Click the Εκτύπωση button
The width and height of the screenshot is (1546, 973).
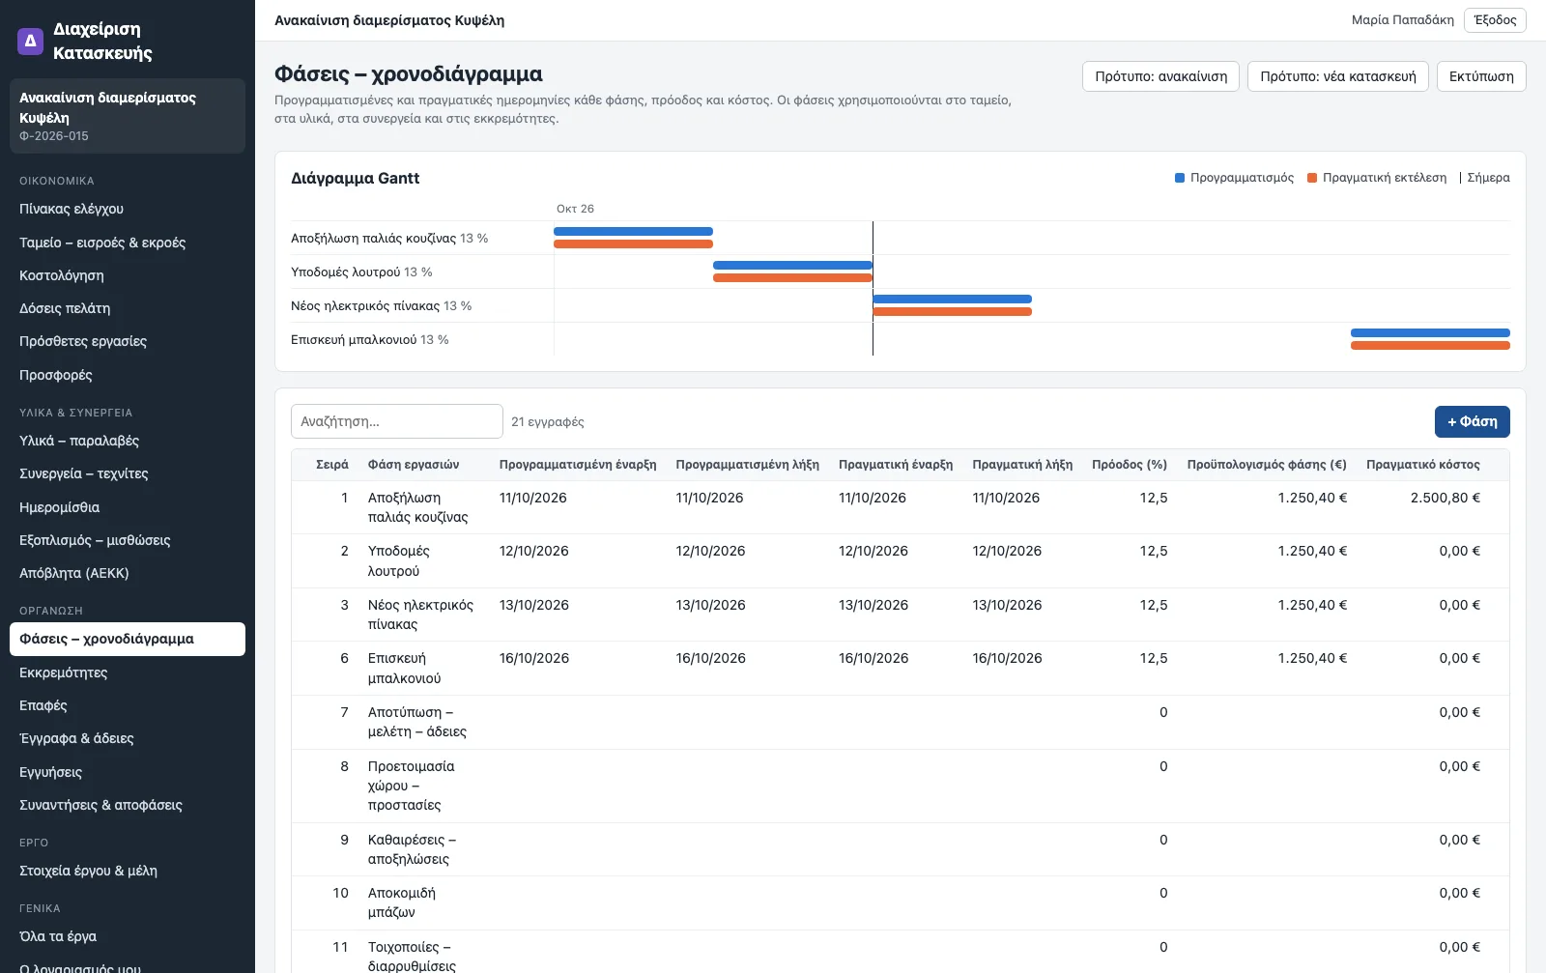tap(1481, 76)
